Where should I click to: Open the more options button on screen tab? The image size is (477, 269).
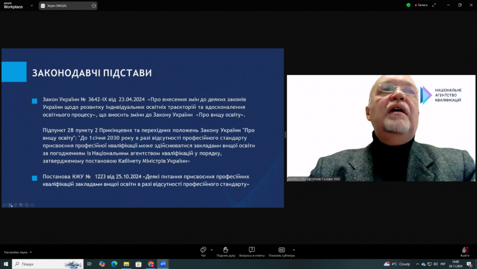94,5
